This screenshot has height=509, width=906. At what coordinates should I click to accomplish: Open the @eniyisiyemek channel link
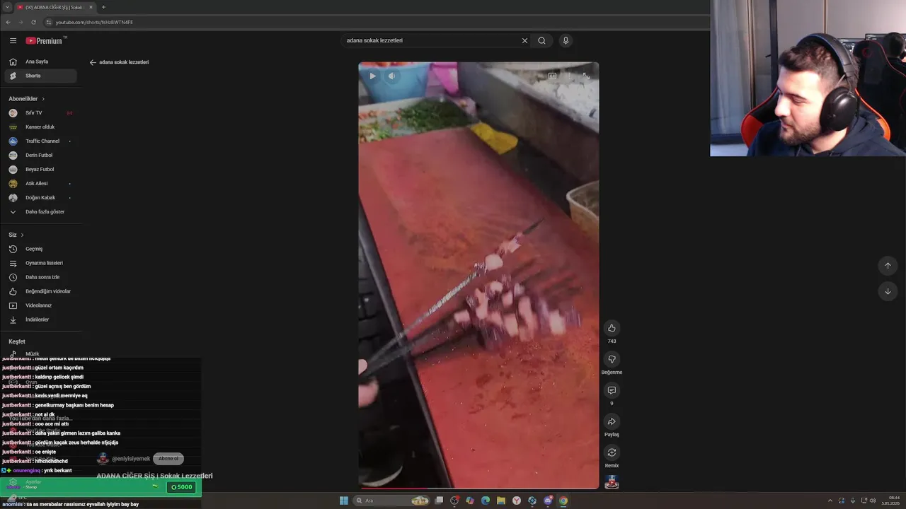pos(131,459)
